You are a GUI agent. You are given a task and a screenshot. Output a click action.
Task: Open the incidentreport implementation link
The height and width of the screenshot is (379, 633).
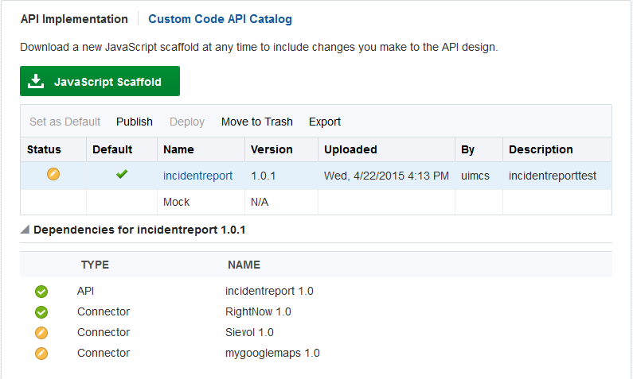pyautogui.click(x=197, y=176)
